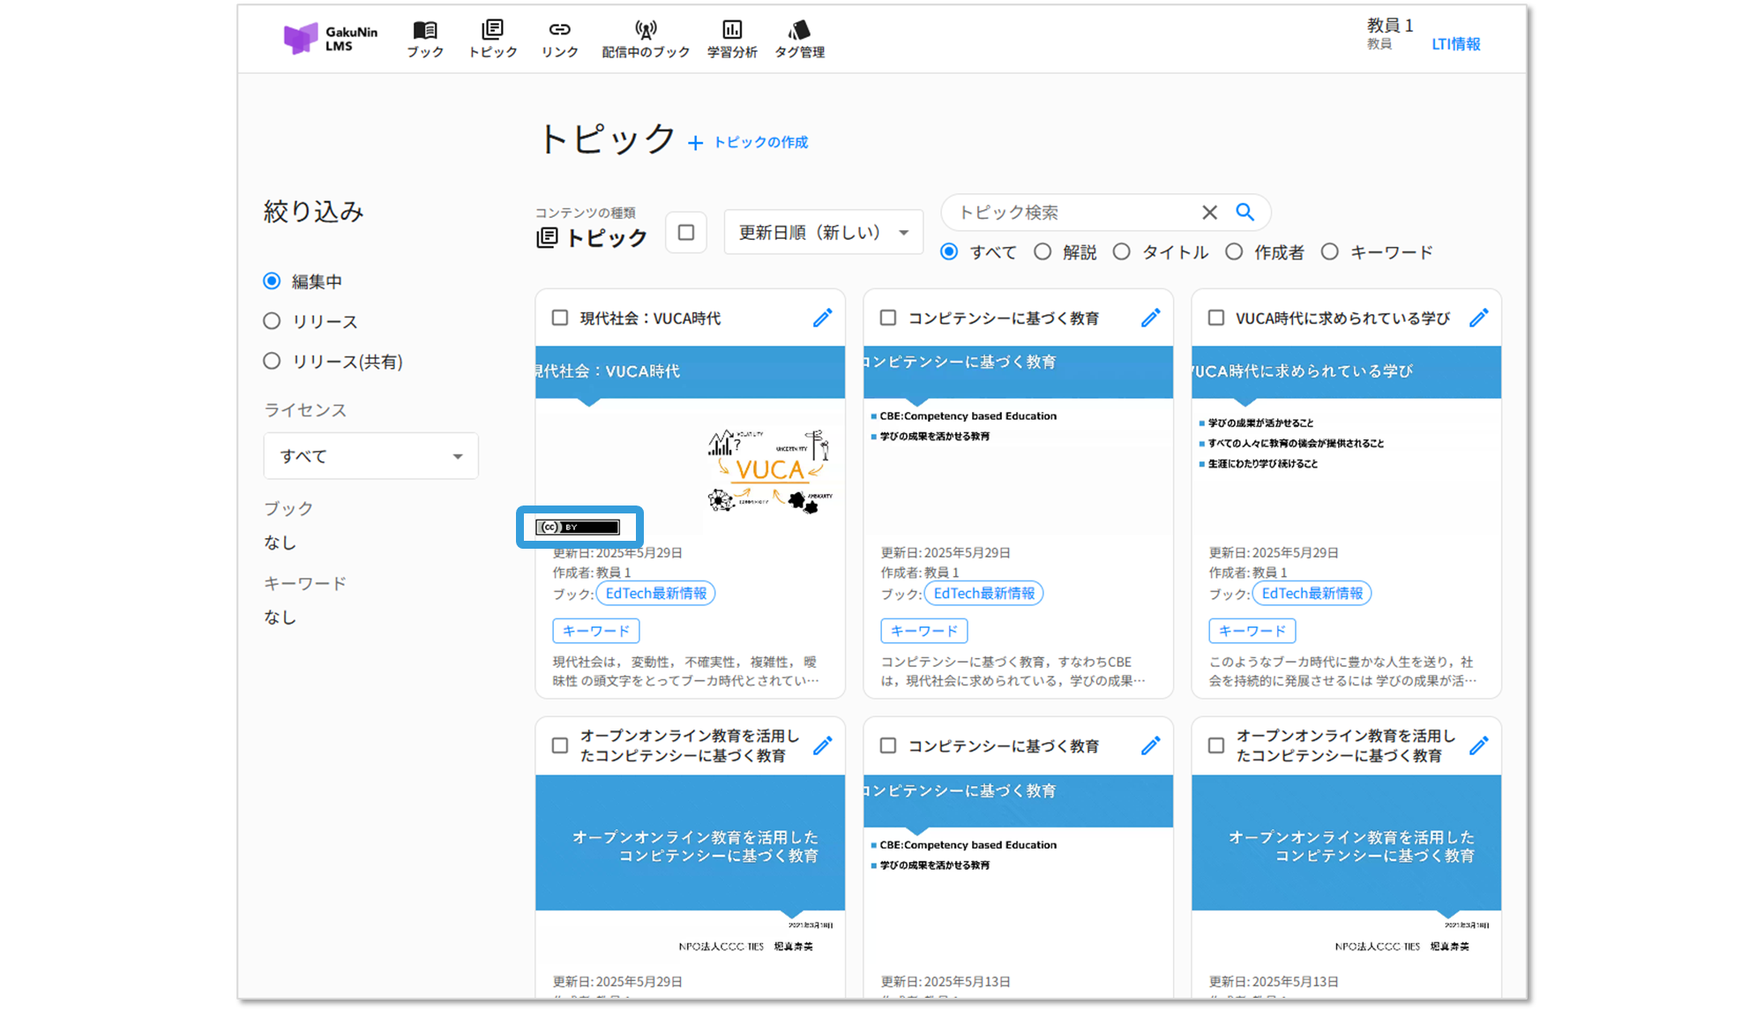Select the タイトル search radio option

(x=1121, y=252)
